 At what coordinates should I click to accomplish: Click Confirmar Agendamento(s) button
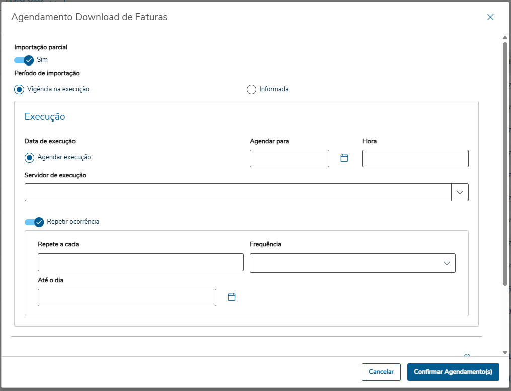(453, 372)
